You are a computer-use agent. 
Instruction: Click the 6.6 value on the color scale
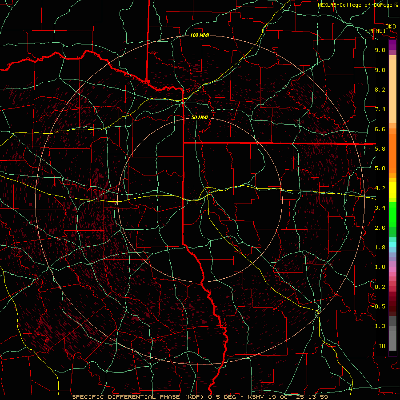tap(380, 129)
